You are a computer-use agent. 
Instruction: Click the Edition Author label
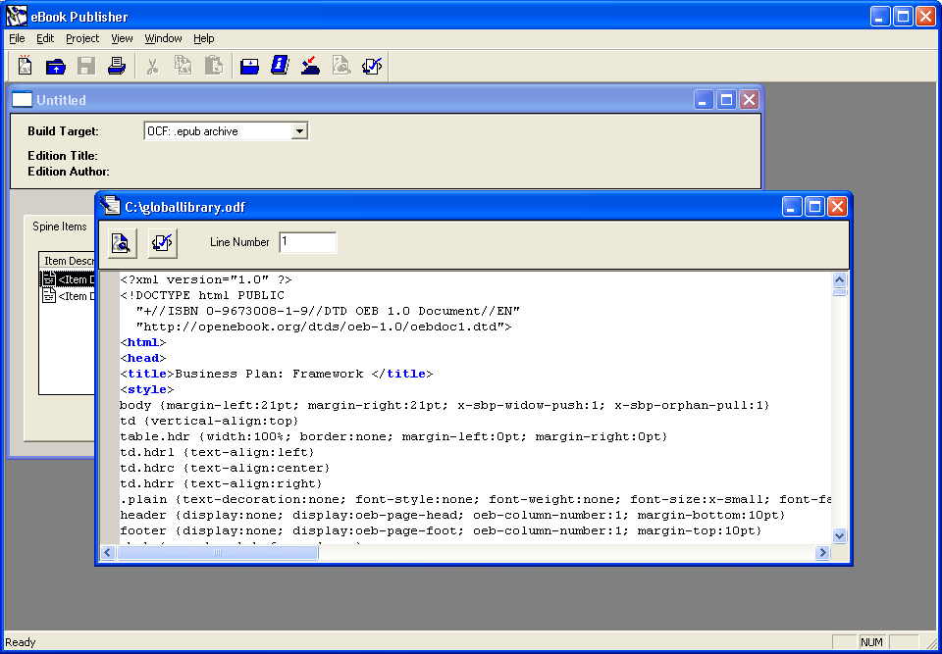click(x=69, y=172)
